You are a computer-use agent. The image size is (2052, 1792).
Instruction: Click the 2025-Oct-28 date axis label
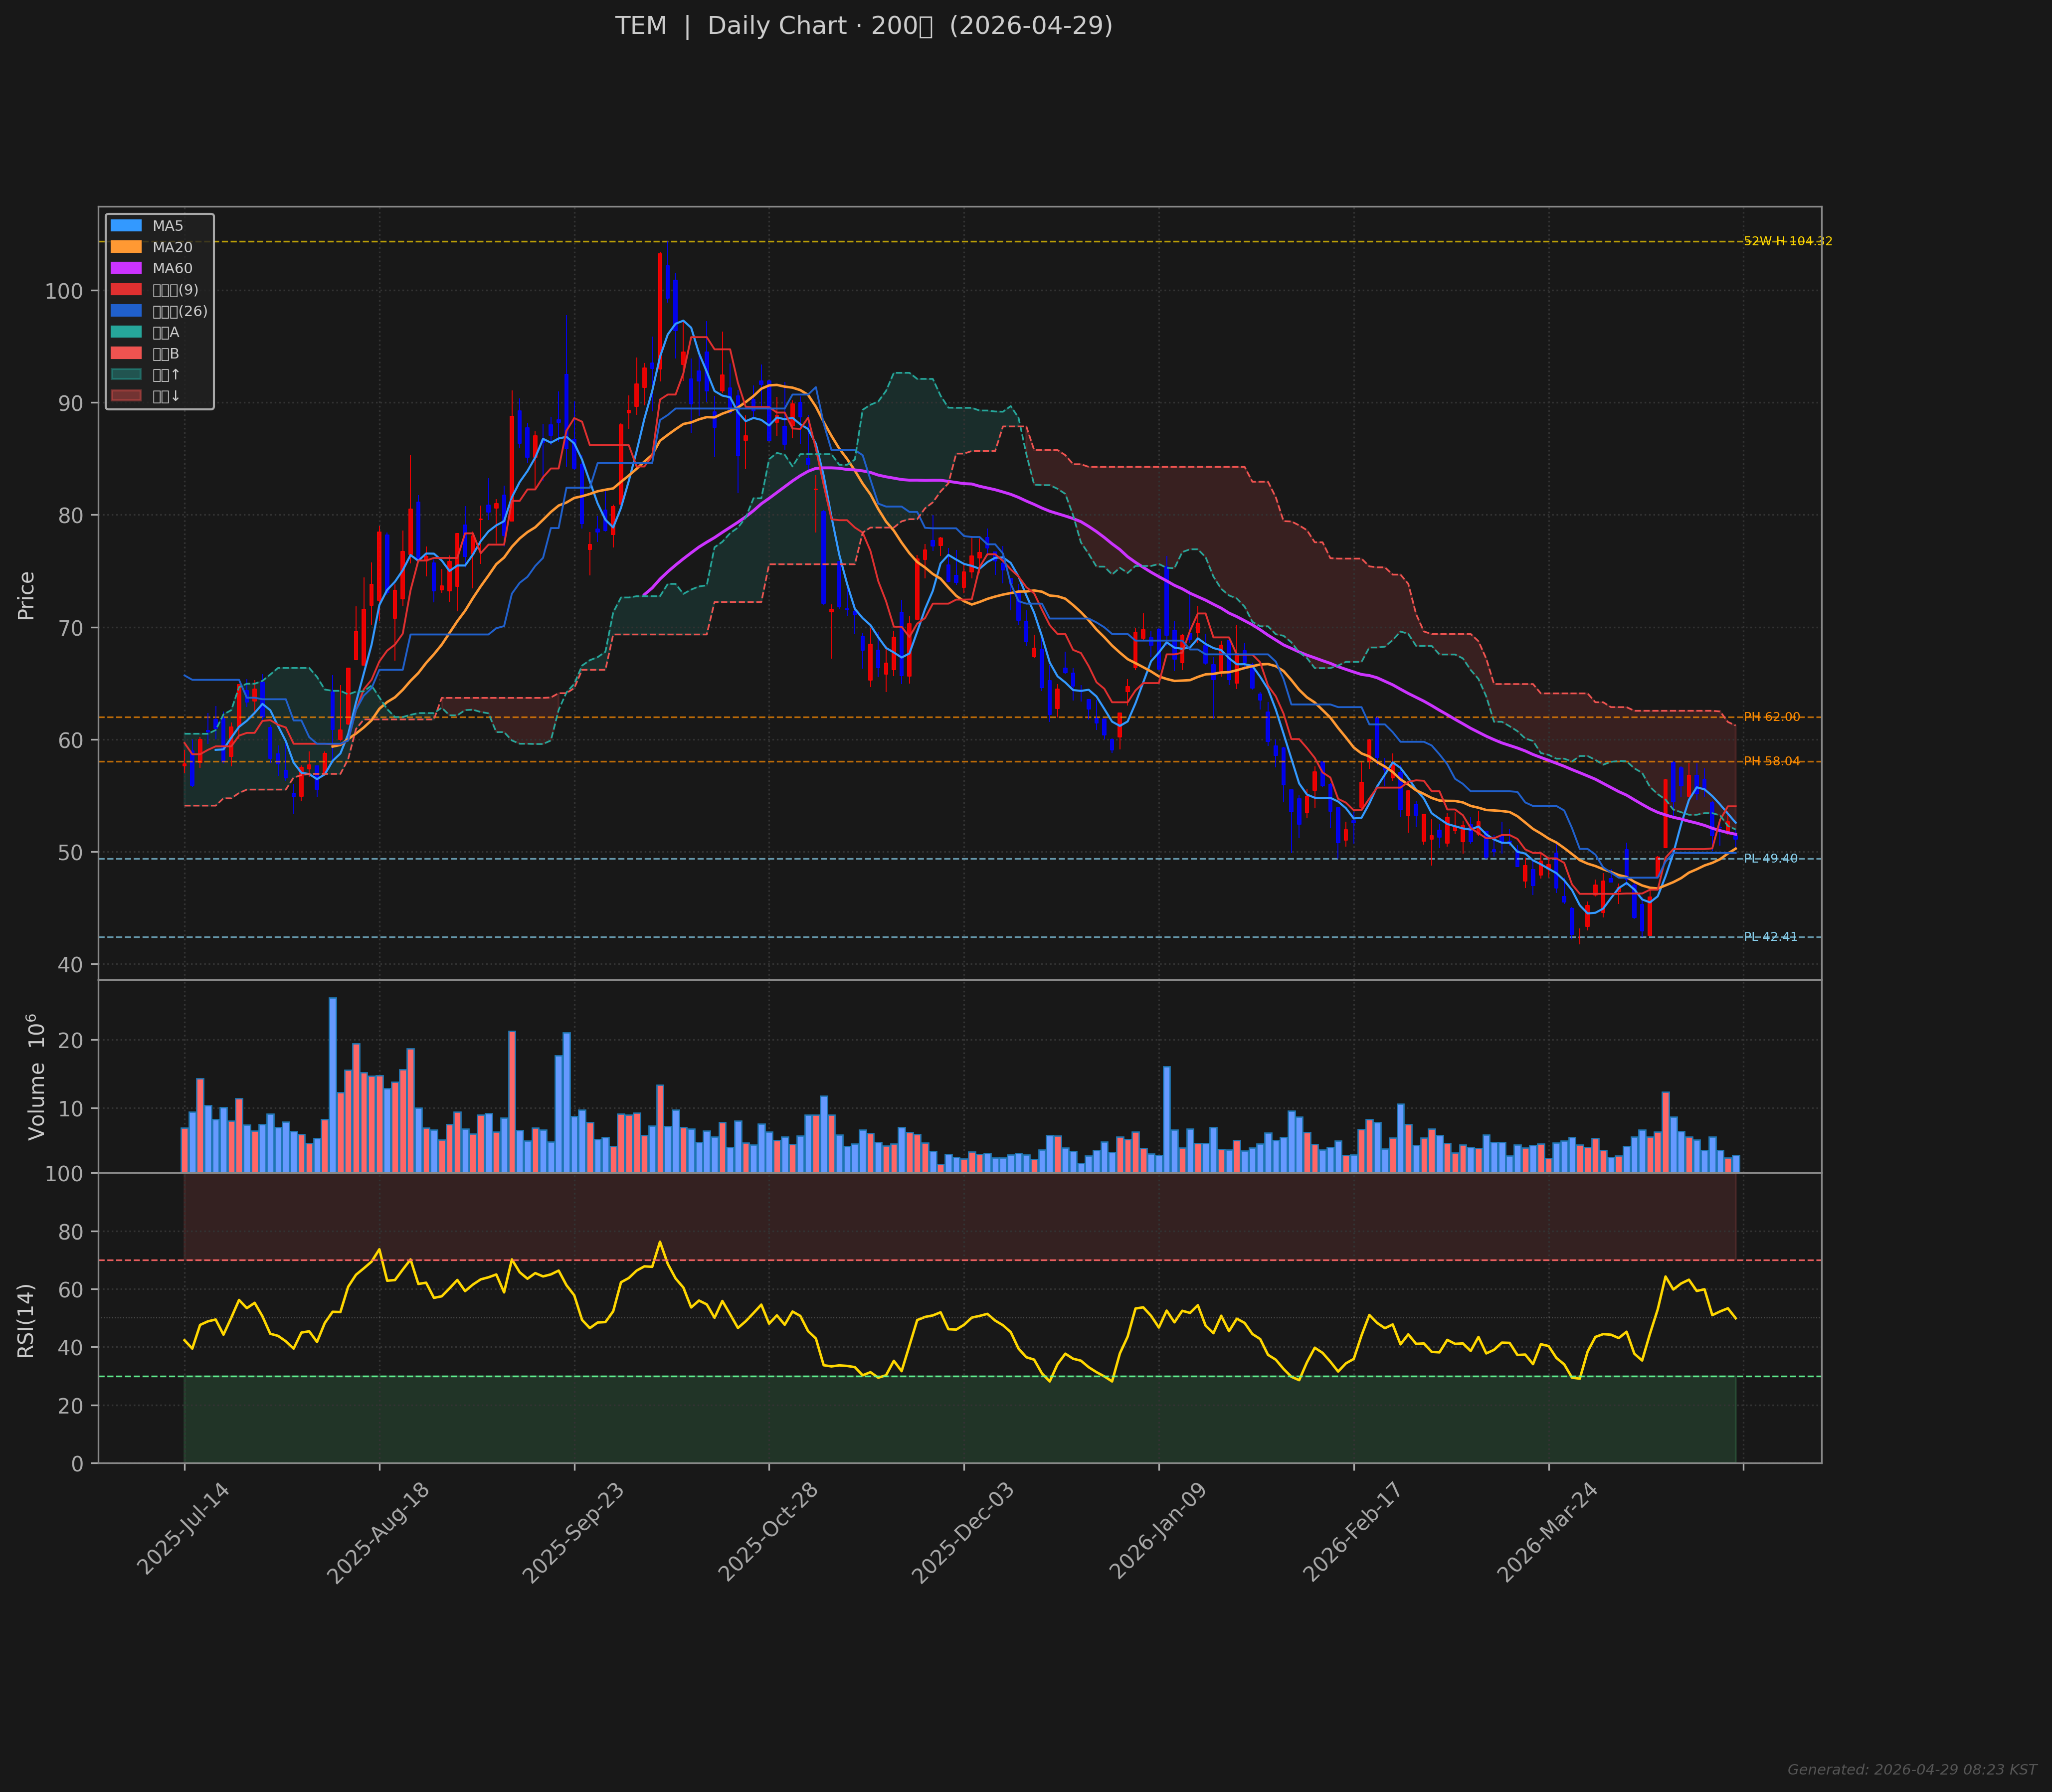pyautogui.click(x=769, y=1532)
